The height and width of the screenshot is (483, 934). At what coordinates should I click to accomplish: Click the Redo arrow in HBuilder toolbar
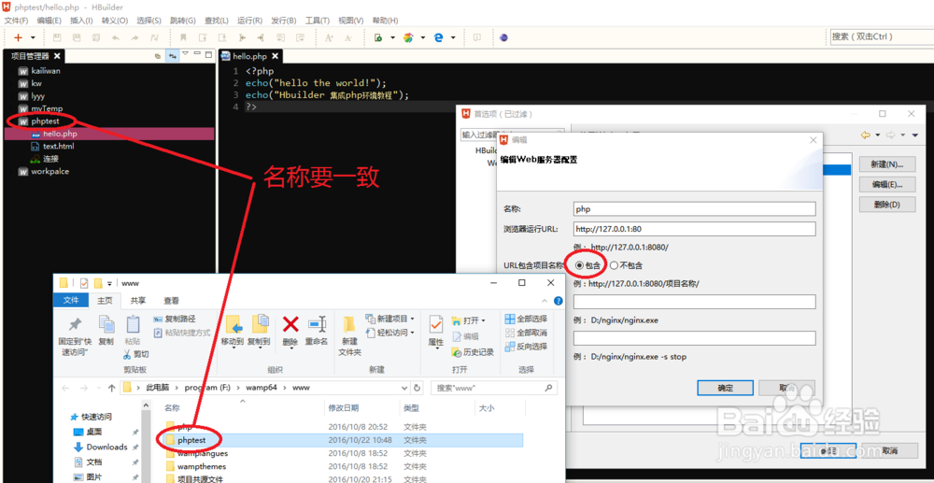[x=134, y=37]
